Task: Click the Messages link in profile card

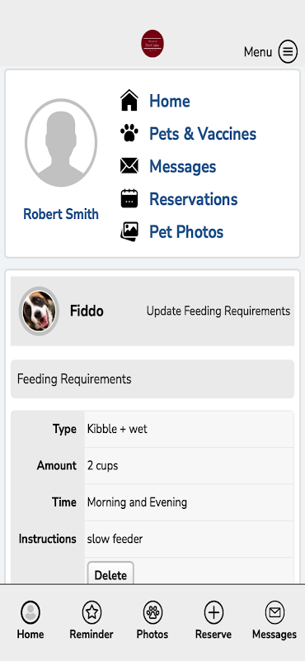Action: click(182, 167)
